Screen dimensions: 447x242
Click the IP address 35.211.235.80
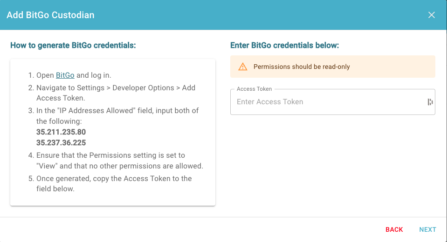tap(61, 132)
